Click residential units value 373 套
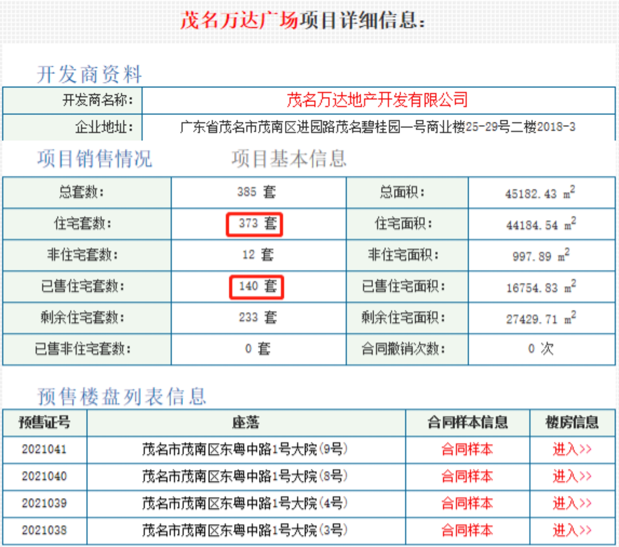 point(258,224)
